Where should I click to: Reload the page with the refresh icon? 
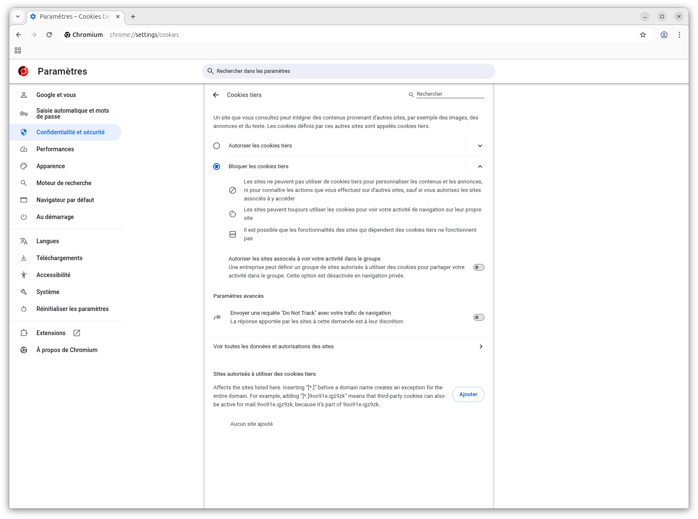49,35
